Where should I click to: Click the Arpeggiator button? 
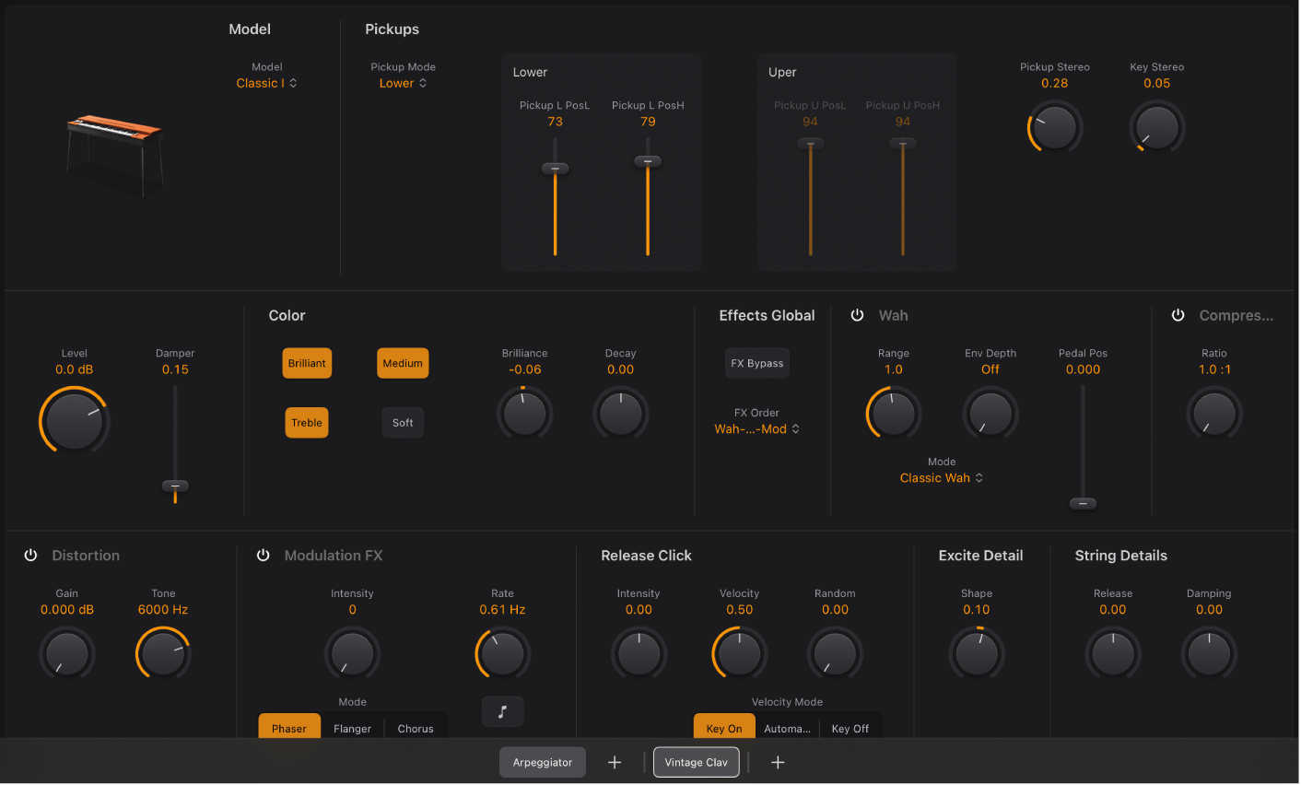[543, 762]
